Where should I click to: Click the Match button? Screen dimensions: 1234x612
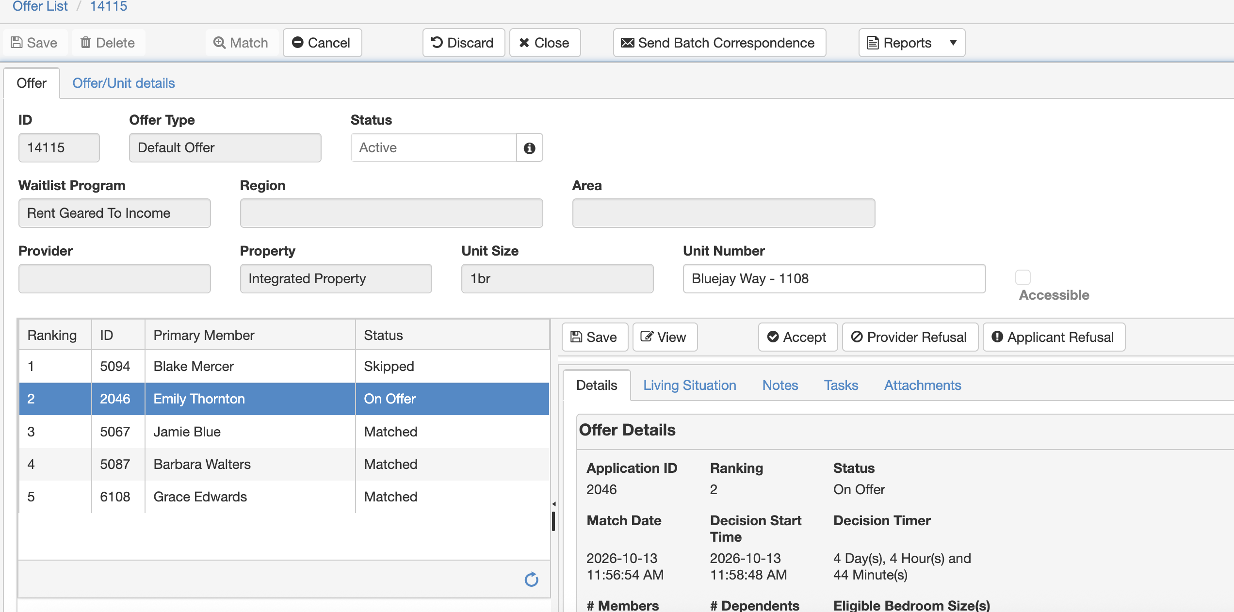coord(241,43)
